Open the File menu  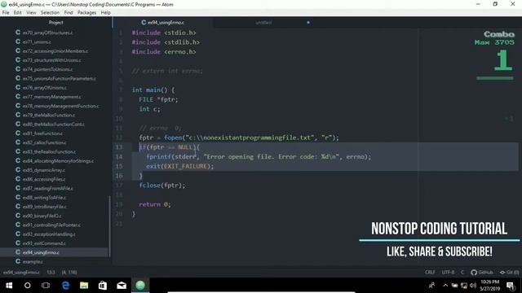[6, 13]
